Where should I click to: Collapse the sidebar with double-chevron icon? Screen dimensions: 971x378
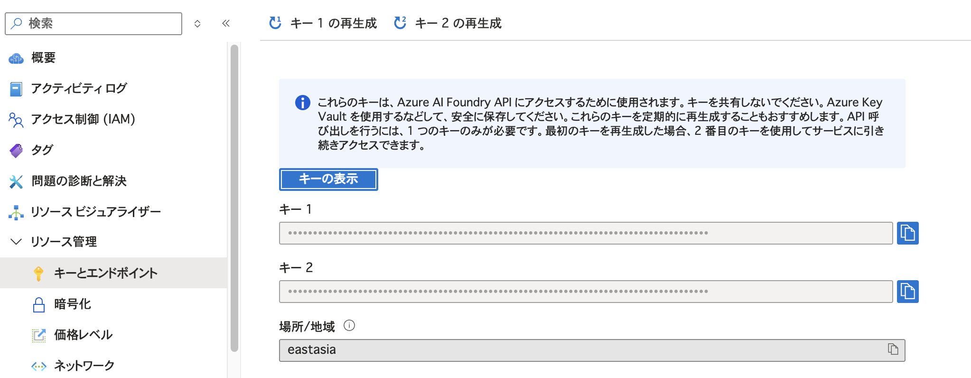click(x=226, y=23)
